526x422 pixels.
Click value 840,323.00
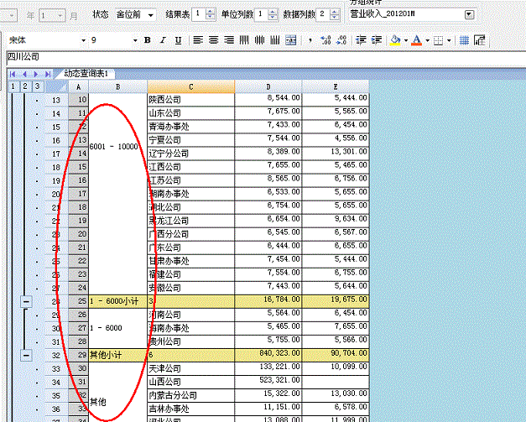pyautogui.click(x=268, y=355)
